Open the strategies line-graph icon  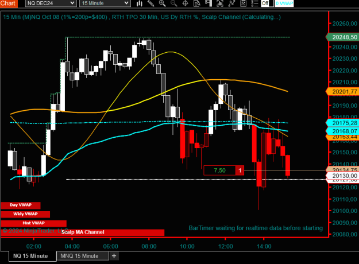point(231,3)
